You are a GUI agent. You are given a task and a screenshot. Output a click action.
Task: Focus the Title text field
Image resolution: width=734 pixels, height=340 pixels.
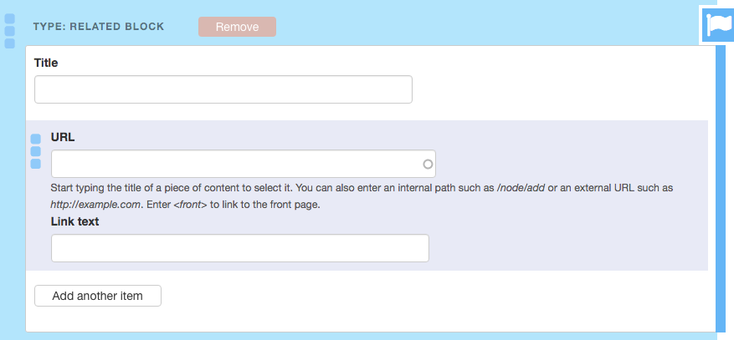click(223, 89)
